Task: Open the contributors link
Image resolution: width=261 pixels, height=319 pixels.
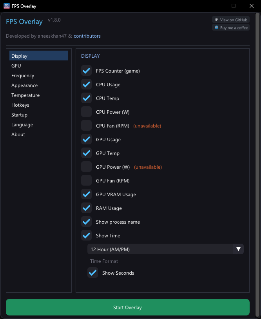Action: click(87, 36)
